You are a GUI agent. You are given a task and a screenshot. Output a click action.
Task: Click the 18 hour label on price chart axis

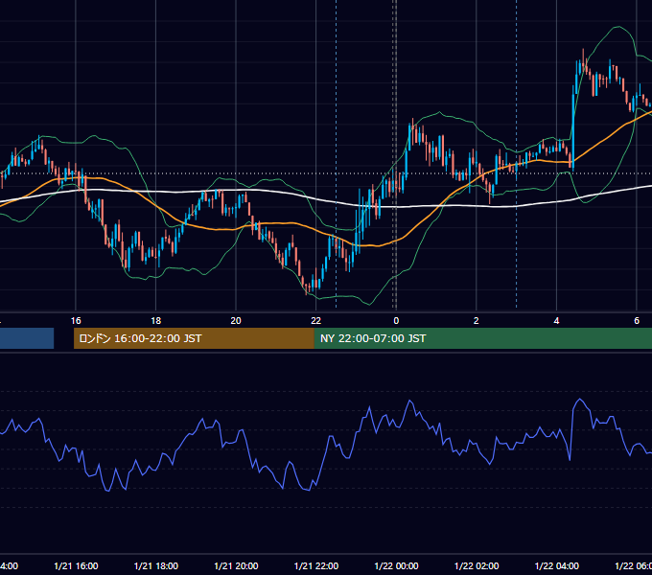(155, 321)
